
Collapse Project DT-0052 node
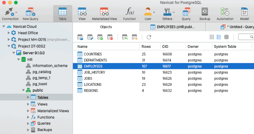tap(9, 46)
